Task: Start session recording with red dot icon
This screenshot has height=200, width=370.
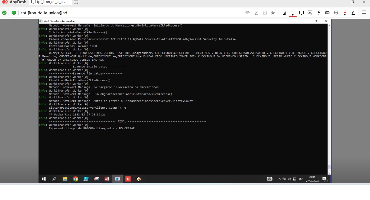Action: (x=345, y=13)
